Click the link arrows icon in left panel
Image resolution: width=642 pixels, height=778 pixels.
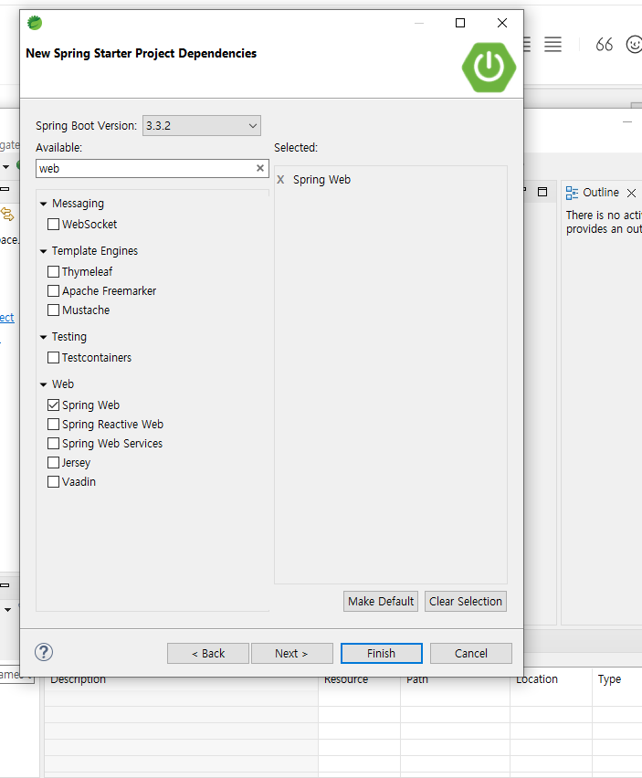tap(7, 215)
